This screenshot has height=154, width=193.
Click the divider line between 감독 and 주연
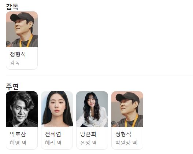(x=99, y=76)
